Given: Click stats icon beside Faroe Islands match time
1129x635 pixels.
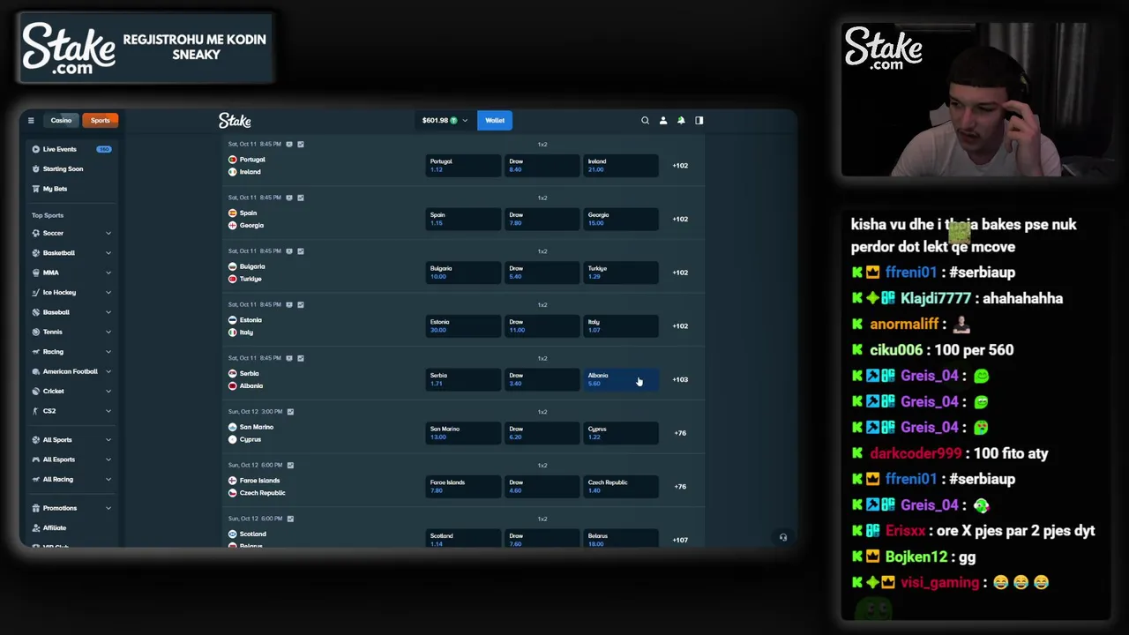Looking at the screenshot, I should coord(290,465).
